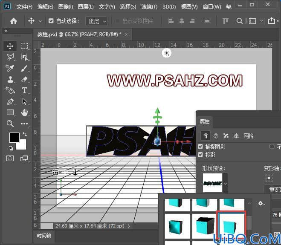Open the 滤镜(T) menu
Viewport: 281px width, 245px height.
pyautogui.click(x=149, y=7)
